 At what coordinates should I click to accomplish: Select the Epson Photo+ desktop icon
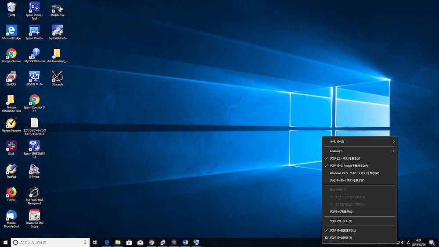point(34,32)
